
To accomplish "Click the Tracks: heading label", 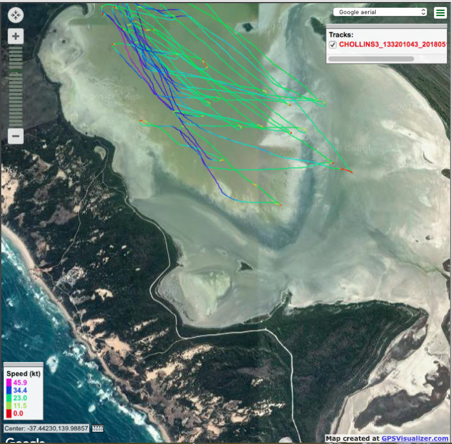I will coord(341,35).
